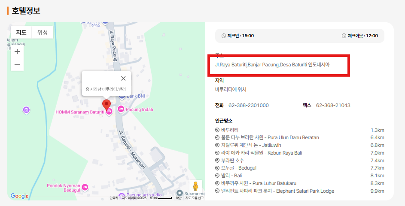Screen dimensions: 405x206
Task: Click the phone number 62-368-2301000
Action: point(249,105)
